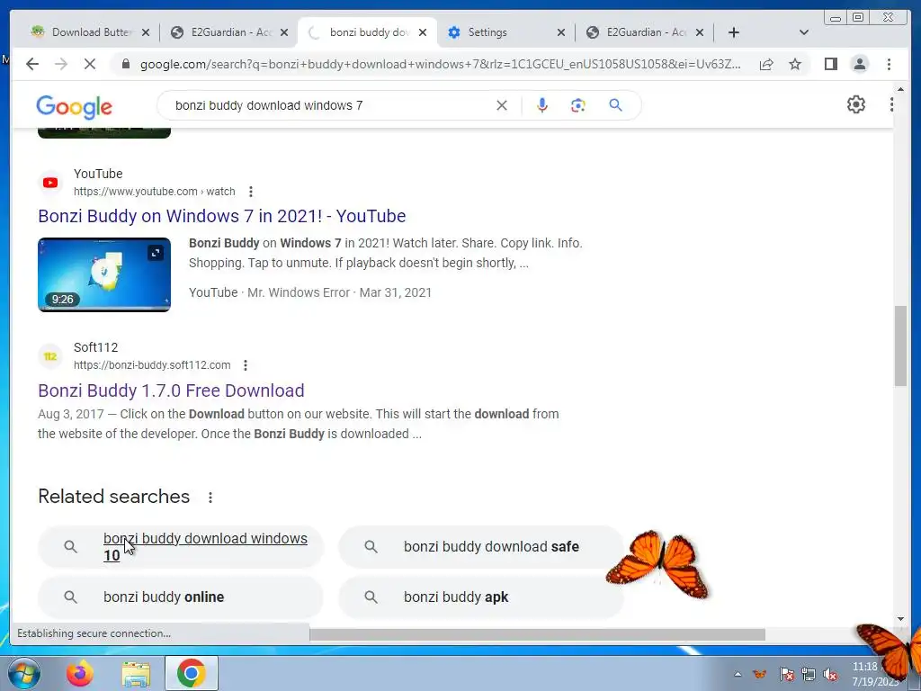Open Windows Explorer from the taskbar

tap(136, 674)
